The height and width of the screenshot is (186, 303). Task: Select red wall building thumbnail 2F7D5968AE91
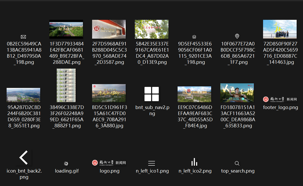[x=109, y=29]
